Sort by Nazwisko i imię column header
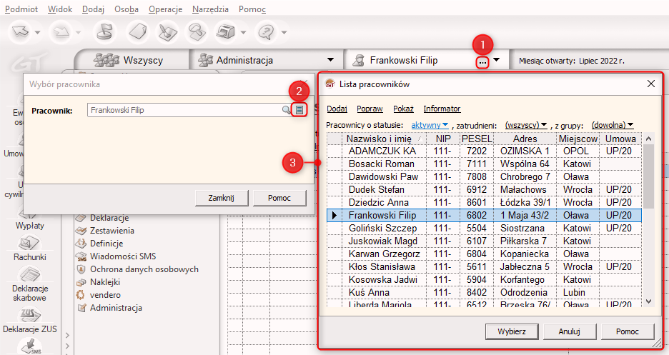Viewport: 669px width, 355px height. (384, 139)
